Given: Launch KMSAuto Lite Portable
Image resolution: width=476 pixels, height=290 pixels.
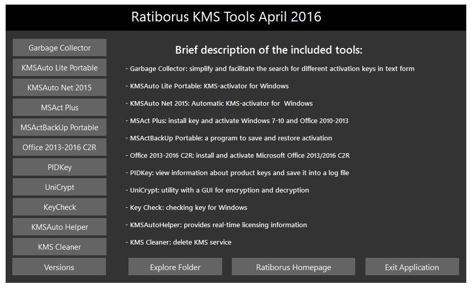Looking at the screenshot, I should (x=59, y=67).
